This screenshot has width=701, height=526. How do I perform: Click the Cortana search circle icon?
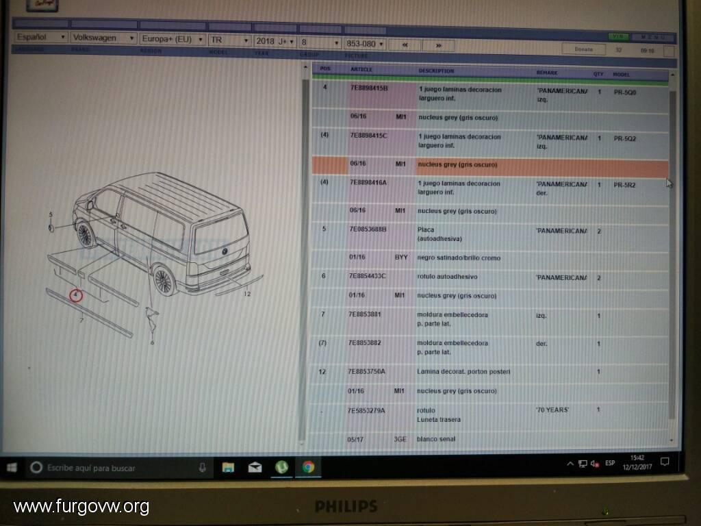pos(36,467)
